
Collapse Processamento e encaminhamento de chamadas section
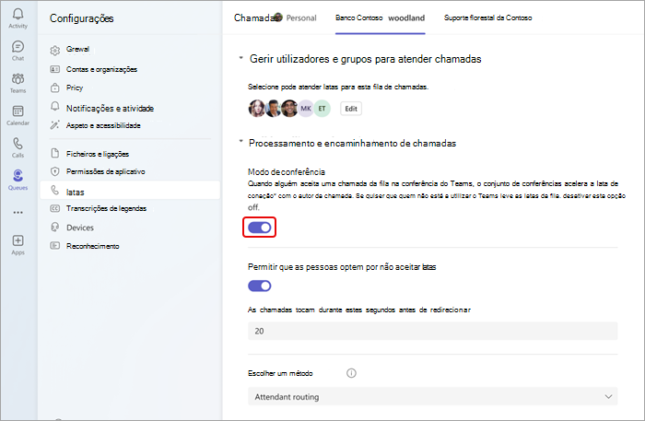[x=241, y=142]
